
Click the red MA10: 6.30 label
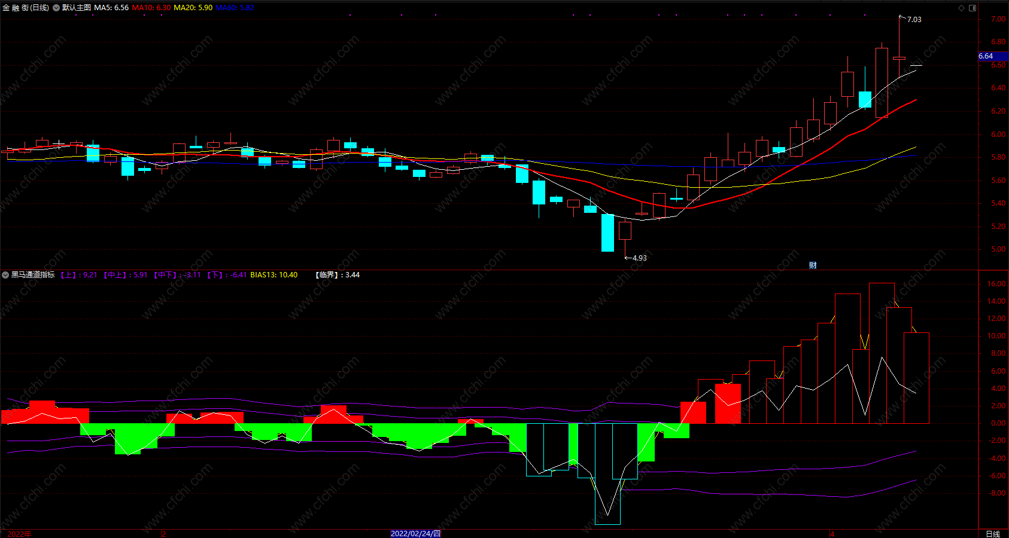coord(151,8)
